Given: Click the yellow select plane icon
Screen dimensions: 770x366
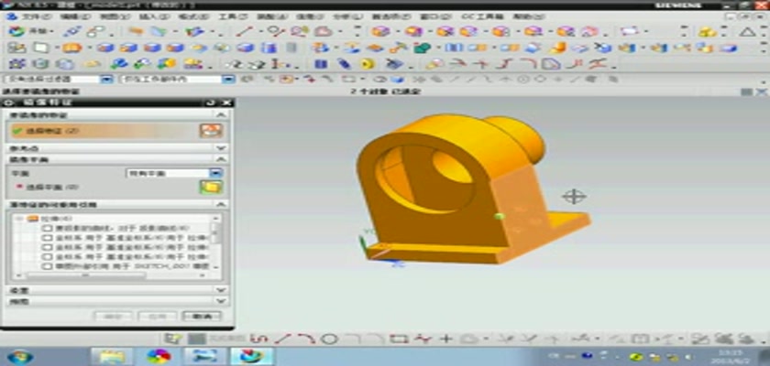Looking at the screenshot, I should [211, 187].
